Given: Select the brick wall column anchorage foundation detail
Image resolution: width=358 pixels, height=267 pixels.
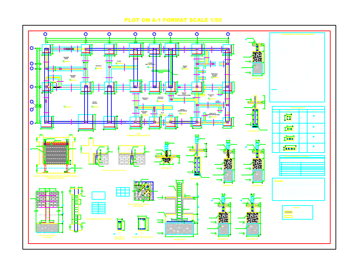Looking at the screenshot, I should [47, 210].
